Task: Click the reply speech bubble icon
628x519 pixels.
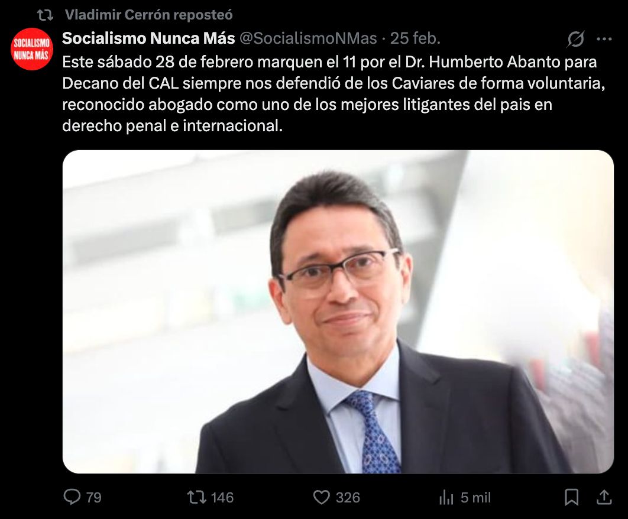Action: [72, 497]
